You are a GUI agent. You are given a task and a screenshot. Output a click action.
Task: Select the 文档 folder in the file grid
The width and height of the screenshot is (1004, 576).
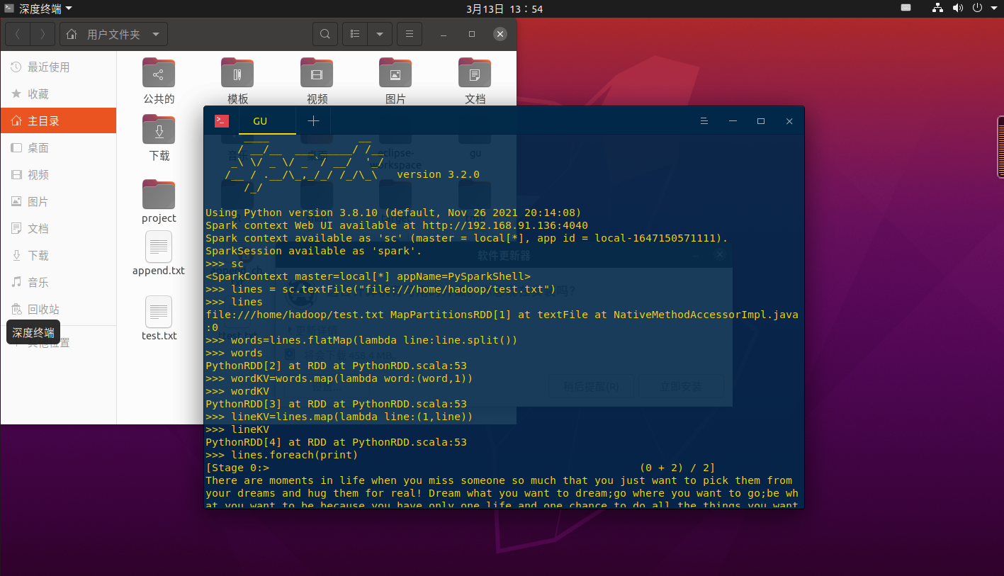coord(475,72)
